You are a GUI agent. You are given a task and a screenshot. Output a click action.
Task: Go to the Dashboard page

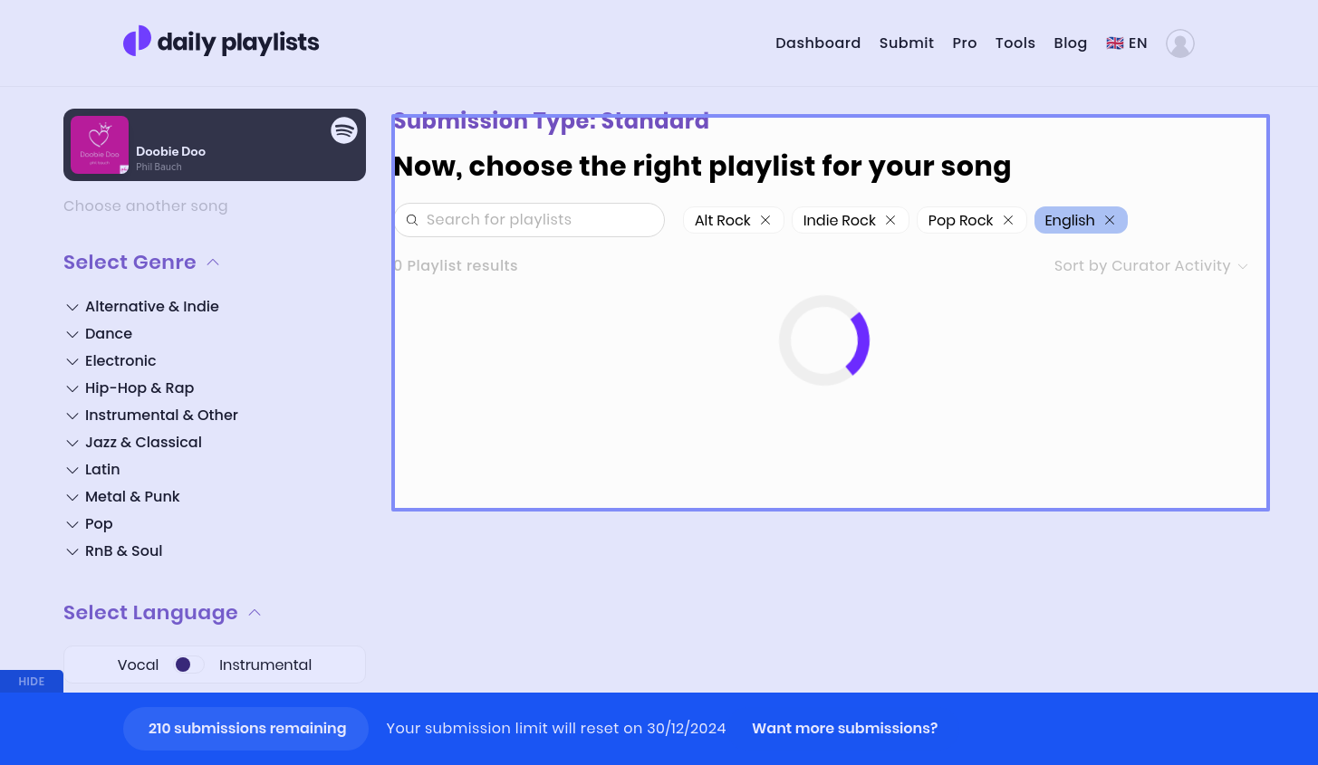point(818,43)
